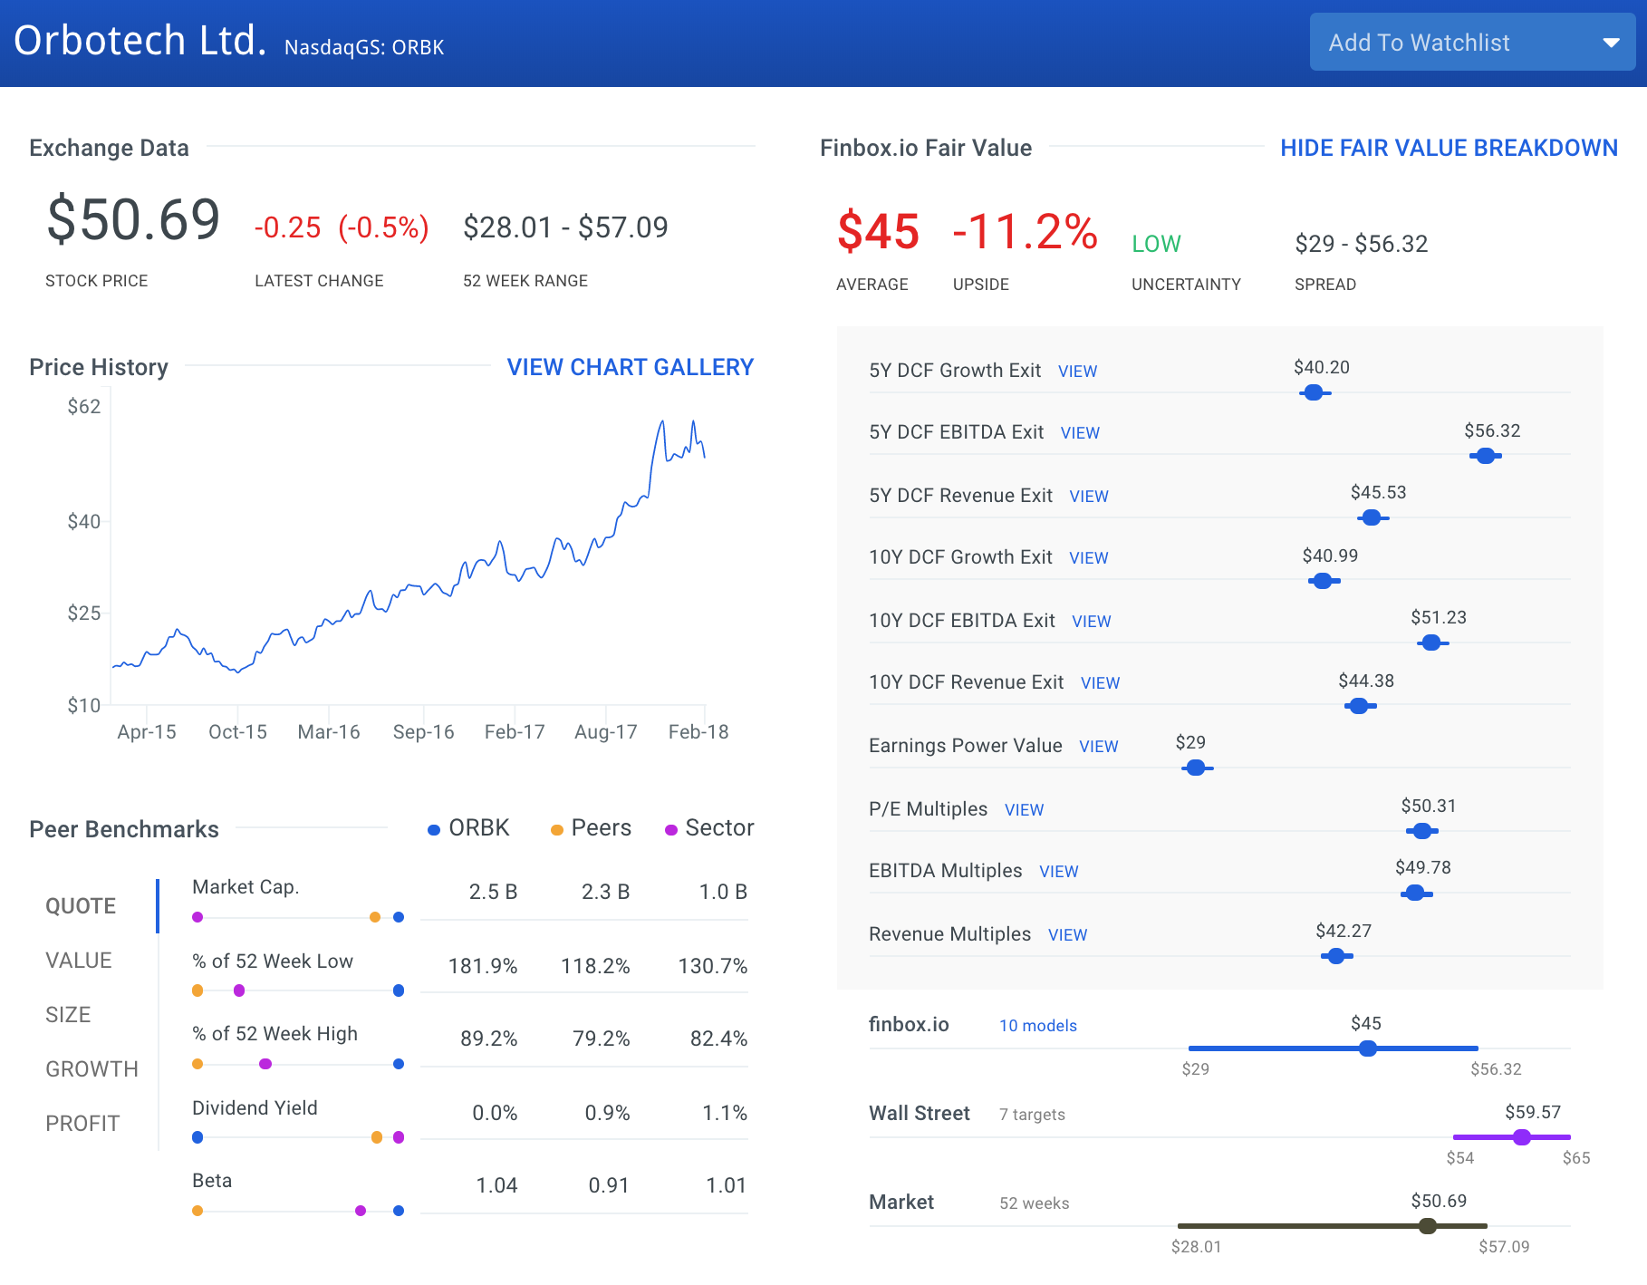1647x1285 pixels.
Task: View the 5Y DCF Growth Exit model
Action: click(x=1077, y=372)
